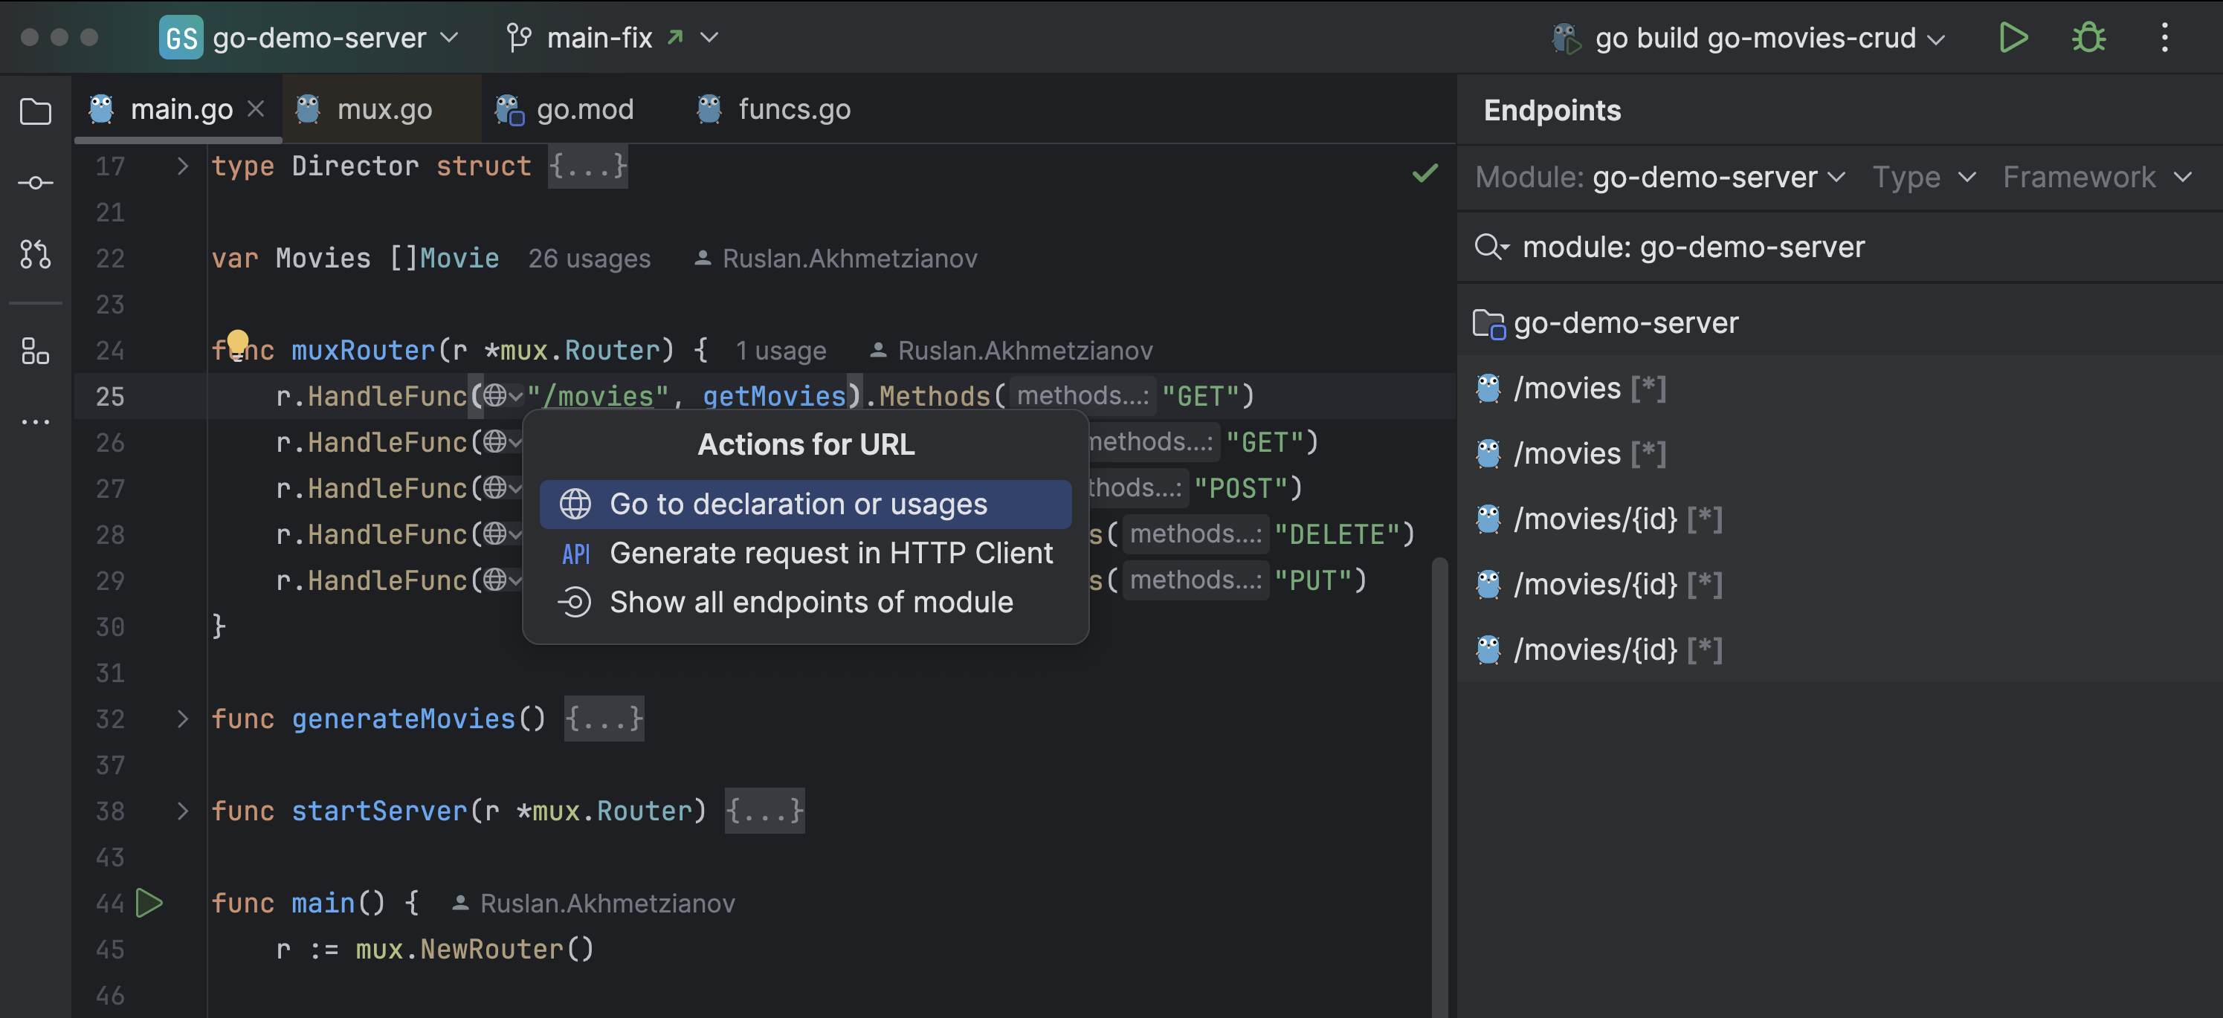Run go build go-movies-crud configuration

(2013, 37)
